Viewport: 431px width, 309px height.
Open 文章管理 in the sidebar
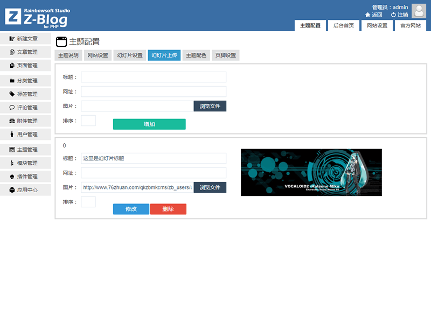[25, 52]
